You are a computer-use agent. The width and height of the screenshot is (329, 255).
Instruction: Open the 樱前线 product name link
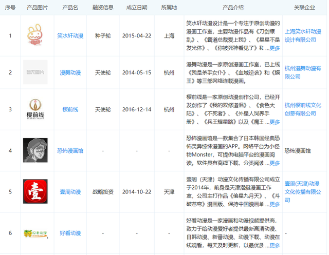(70, 109)
